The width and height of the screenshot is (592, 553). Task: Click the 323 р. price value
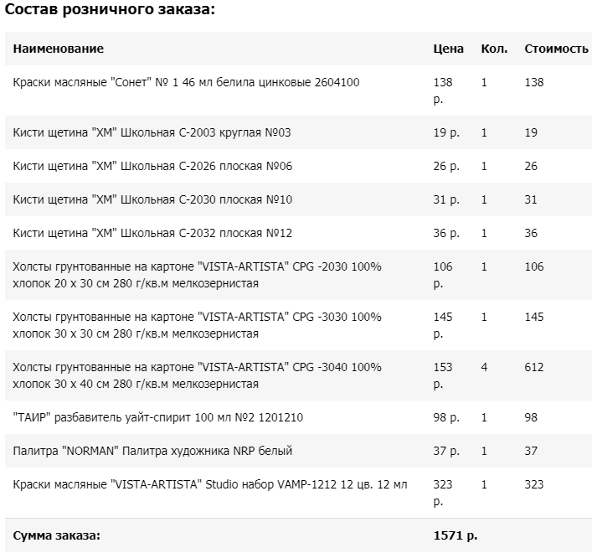coord(443,493)
